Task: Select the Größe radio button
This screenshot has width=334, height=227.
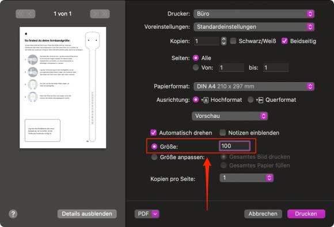Action: click(154, 147)
